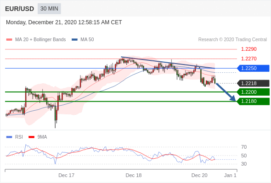Click the chart timestamp Monday, December 21, 2020
The width and height of the screenshot is (271, 183).
tap(64, 22)
